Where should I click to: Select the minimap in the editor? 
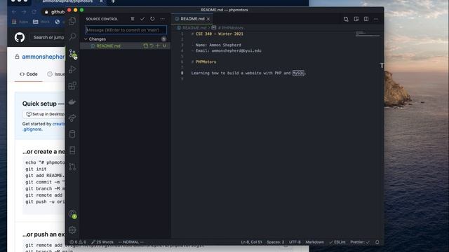click(x=368, y=34)
